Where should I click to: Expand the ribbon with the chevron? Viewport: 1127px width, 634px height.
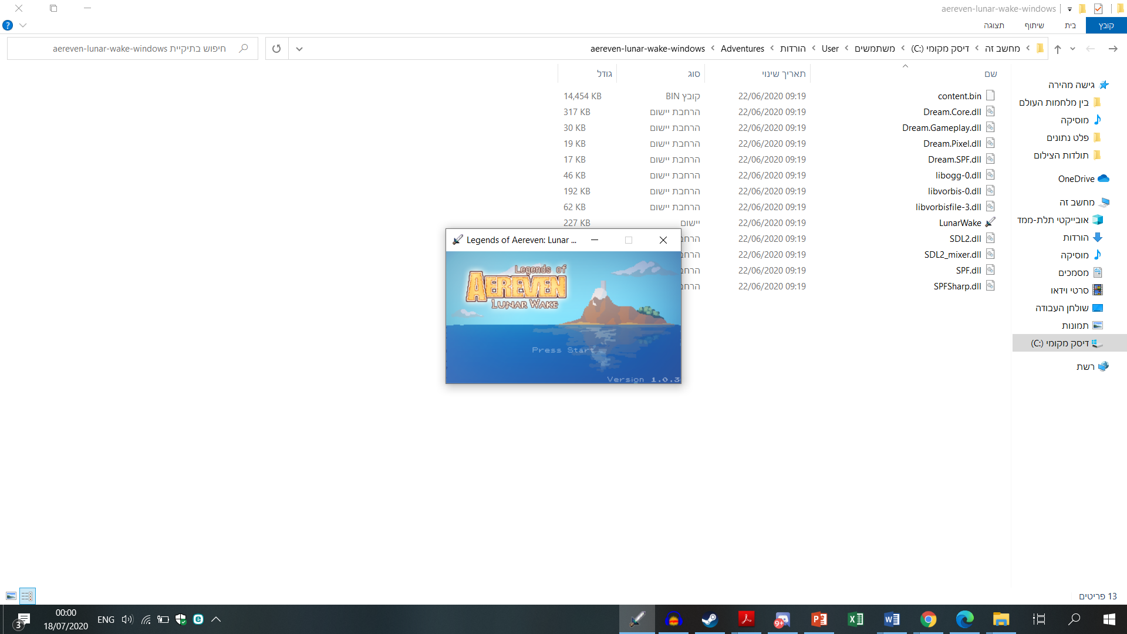23,25
